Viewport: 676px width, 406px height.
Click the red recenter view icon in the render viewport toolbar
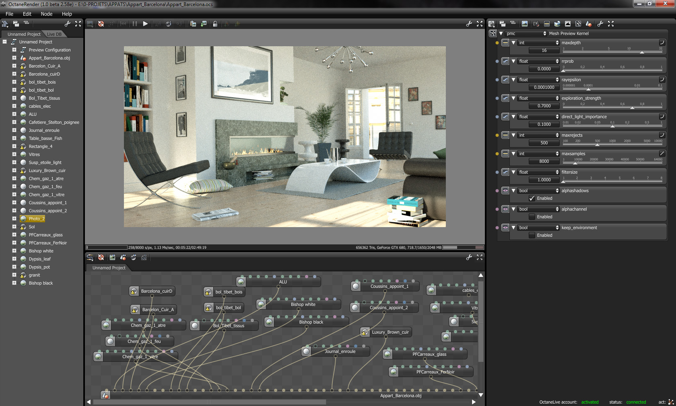coord(101,24)
